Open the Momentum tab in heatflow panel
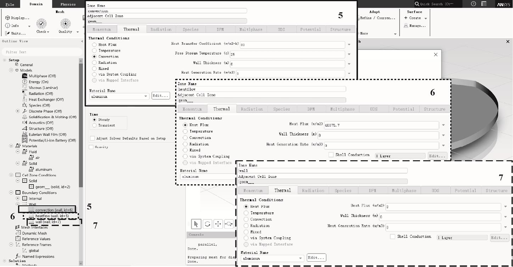This screenshot has height=267, width=513. [x=192, y=109]
